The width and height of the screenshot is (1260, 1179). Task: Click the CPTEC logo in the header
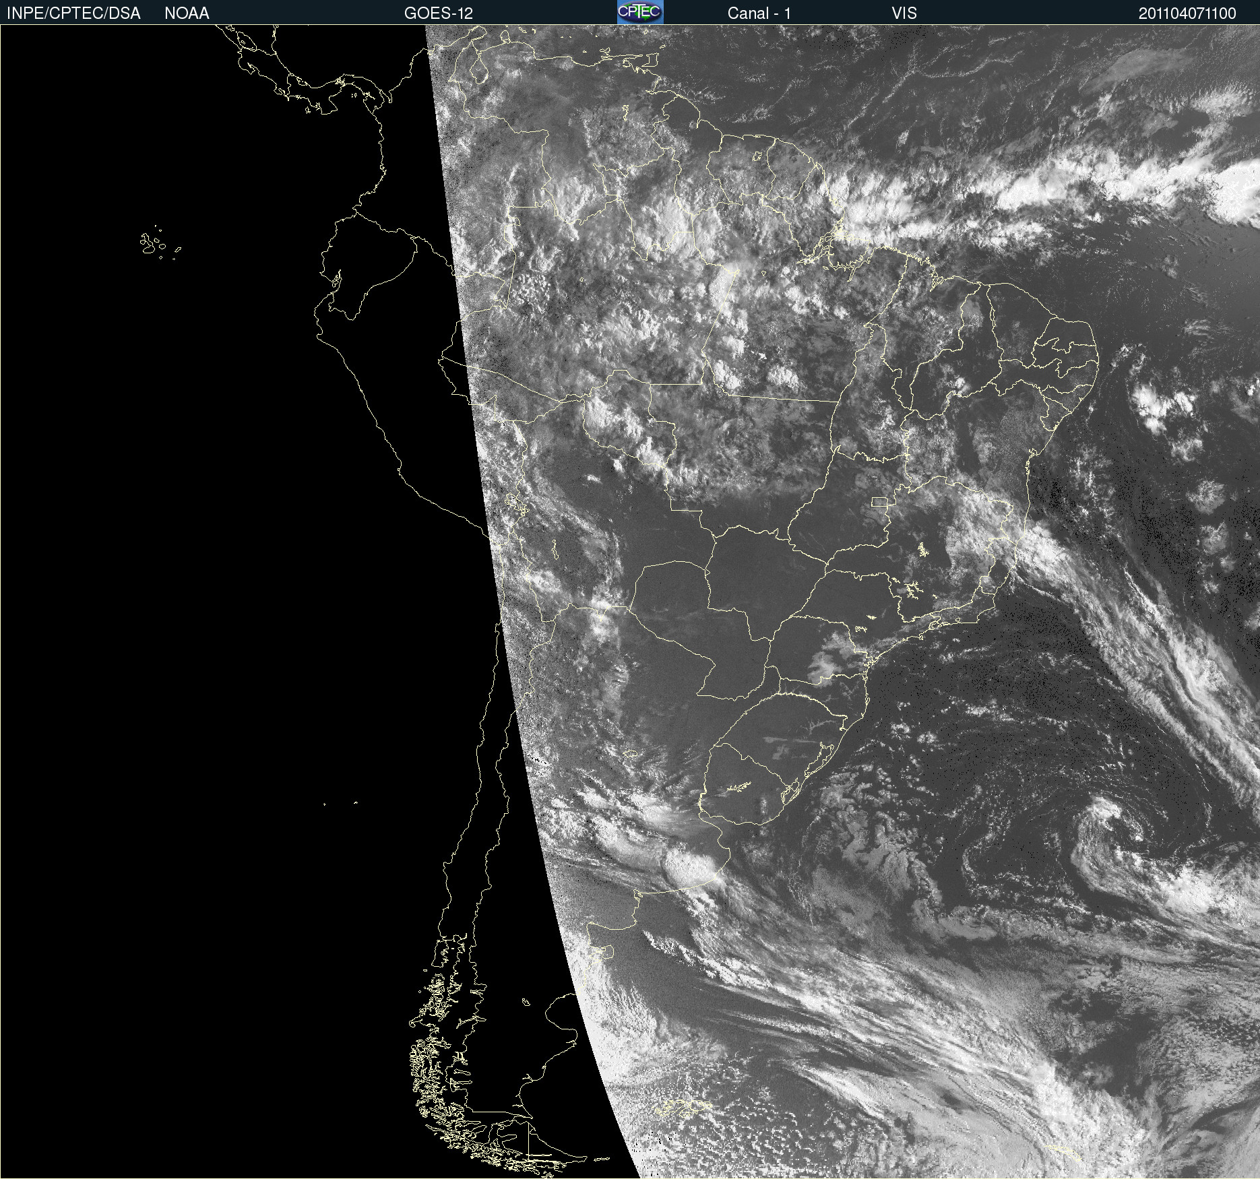(x=640, y=12)
